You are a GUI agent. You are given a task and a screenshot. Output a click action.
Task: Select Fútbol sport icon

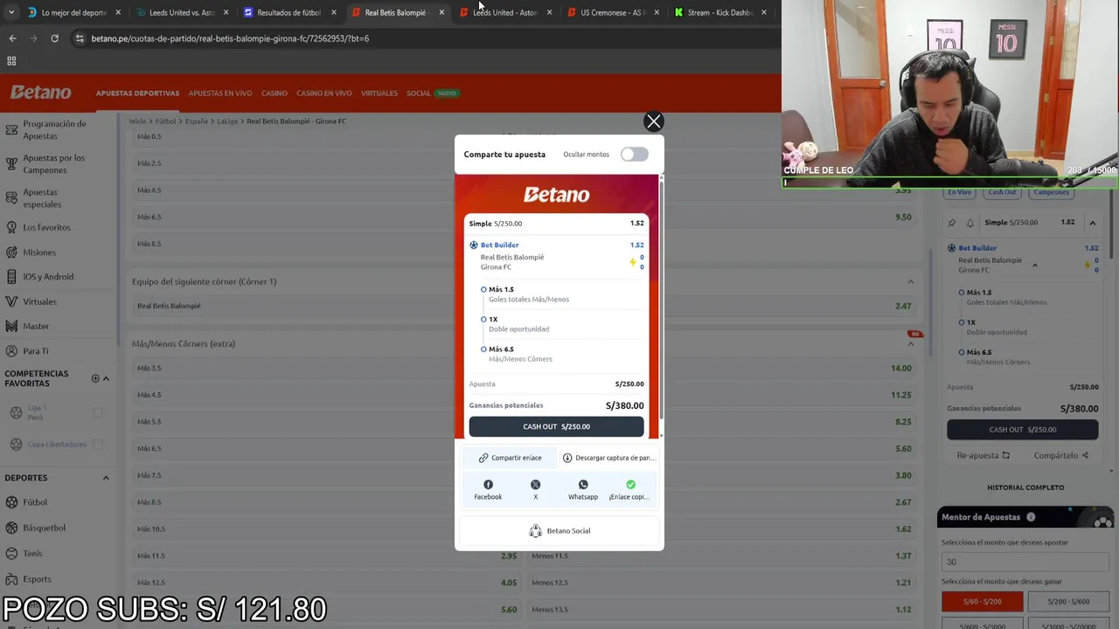[x=11, y=502]
